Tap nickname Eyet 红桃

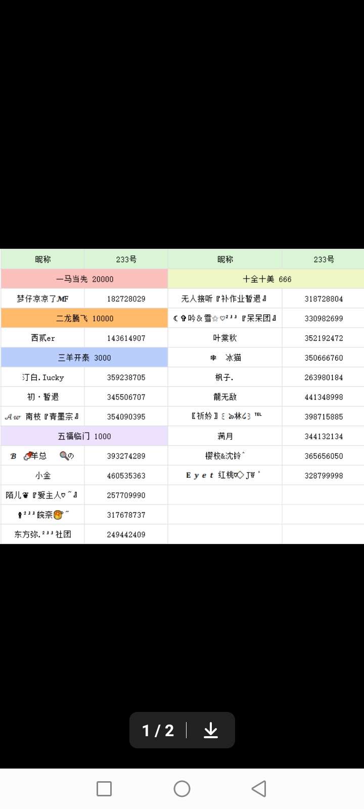pyautogui.click(x=223, y=475)
